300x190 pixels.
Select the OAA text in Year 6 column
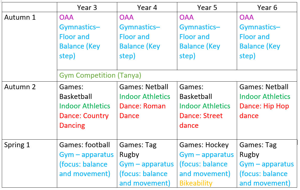click(247, 18)
